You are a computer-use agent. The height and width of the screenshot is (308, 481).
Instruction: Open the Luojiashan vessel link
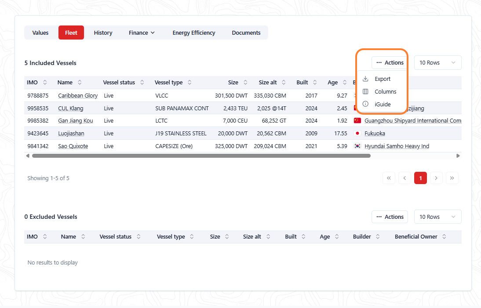[x=71, y=133]
